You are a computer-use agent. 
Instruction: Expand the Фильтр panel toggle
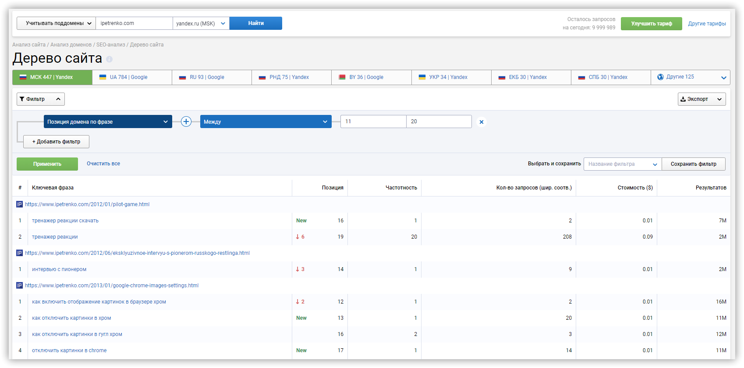(x=41, y=99)
